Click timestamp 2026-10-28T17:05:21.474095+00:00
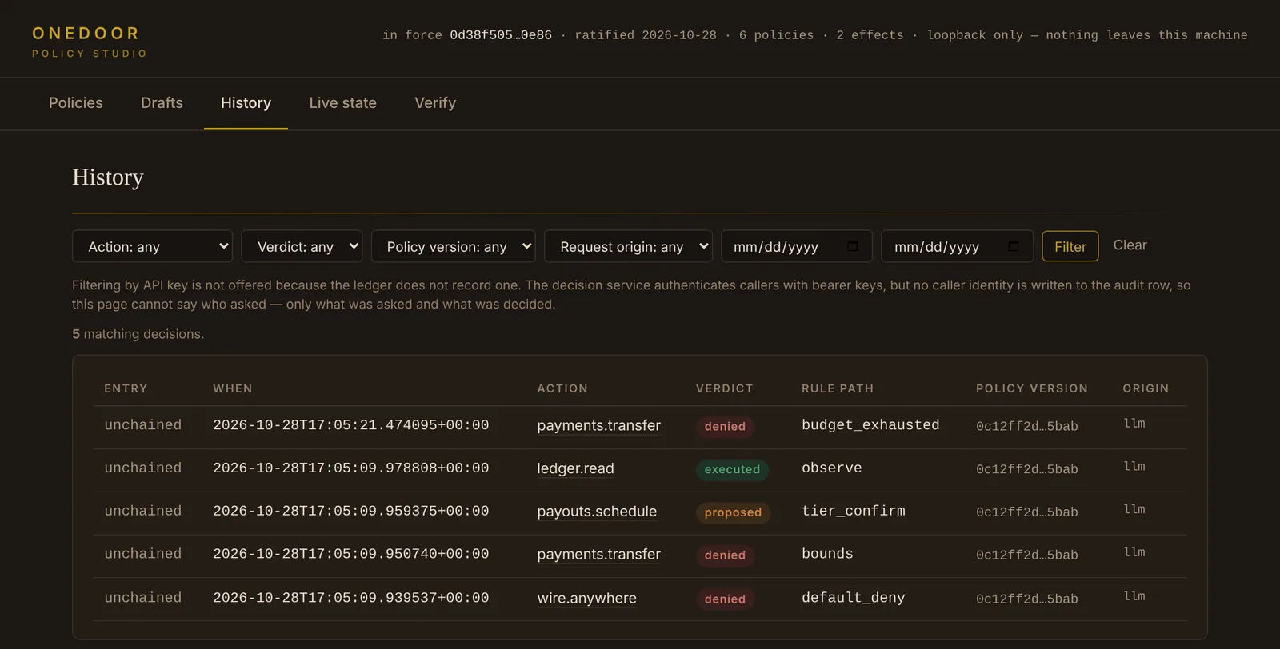Image resolution: width=1280 pixels, height=649 pixels. 350,425
